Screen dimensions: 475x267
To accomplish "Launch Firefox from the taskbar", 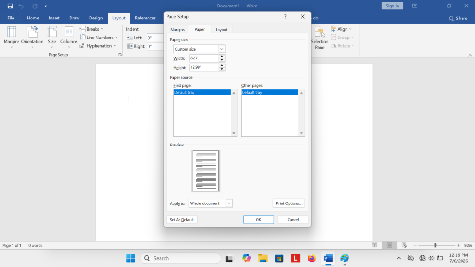I will tap(311, 258).
